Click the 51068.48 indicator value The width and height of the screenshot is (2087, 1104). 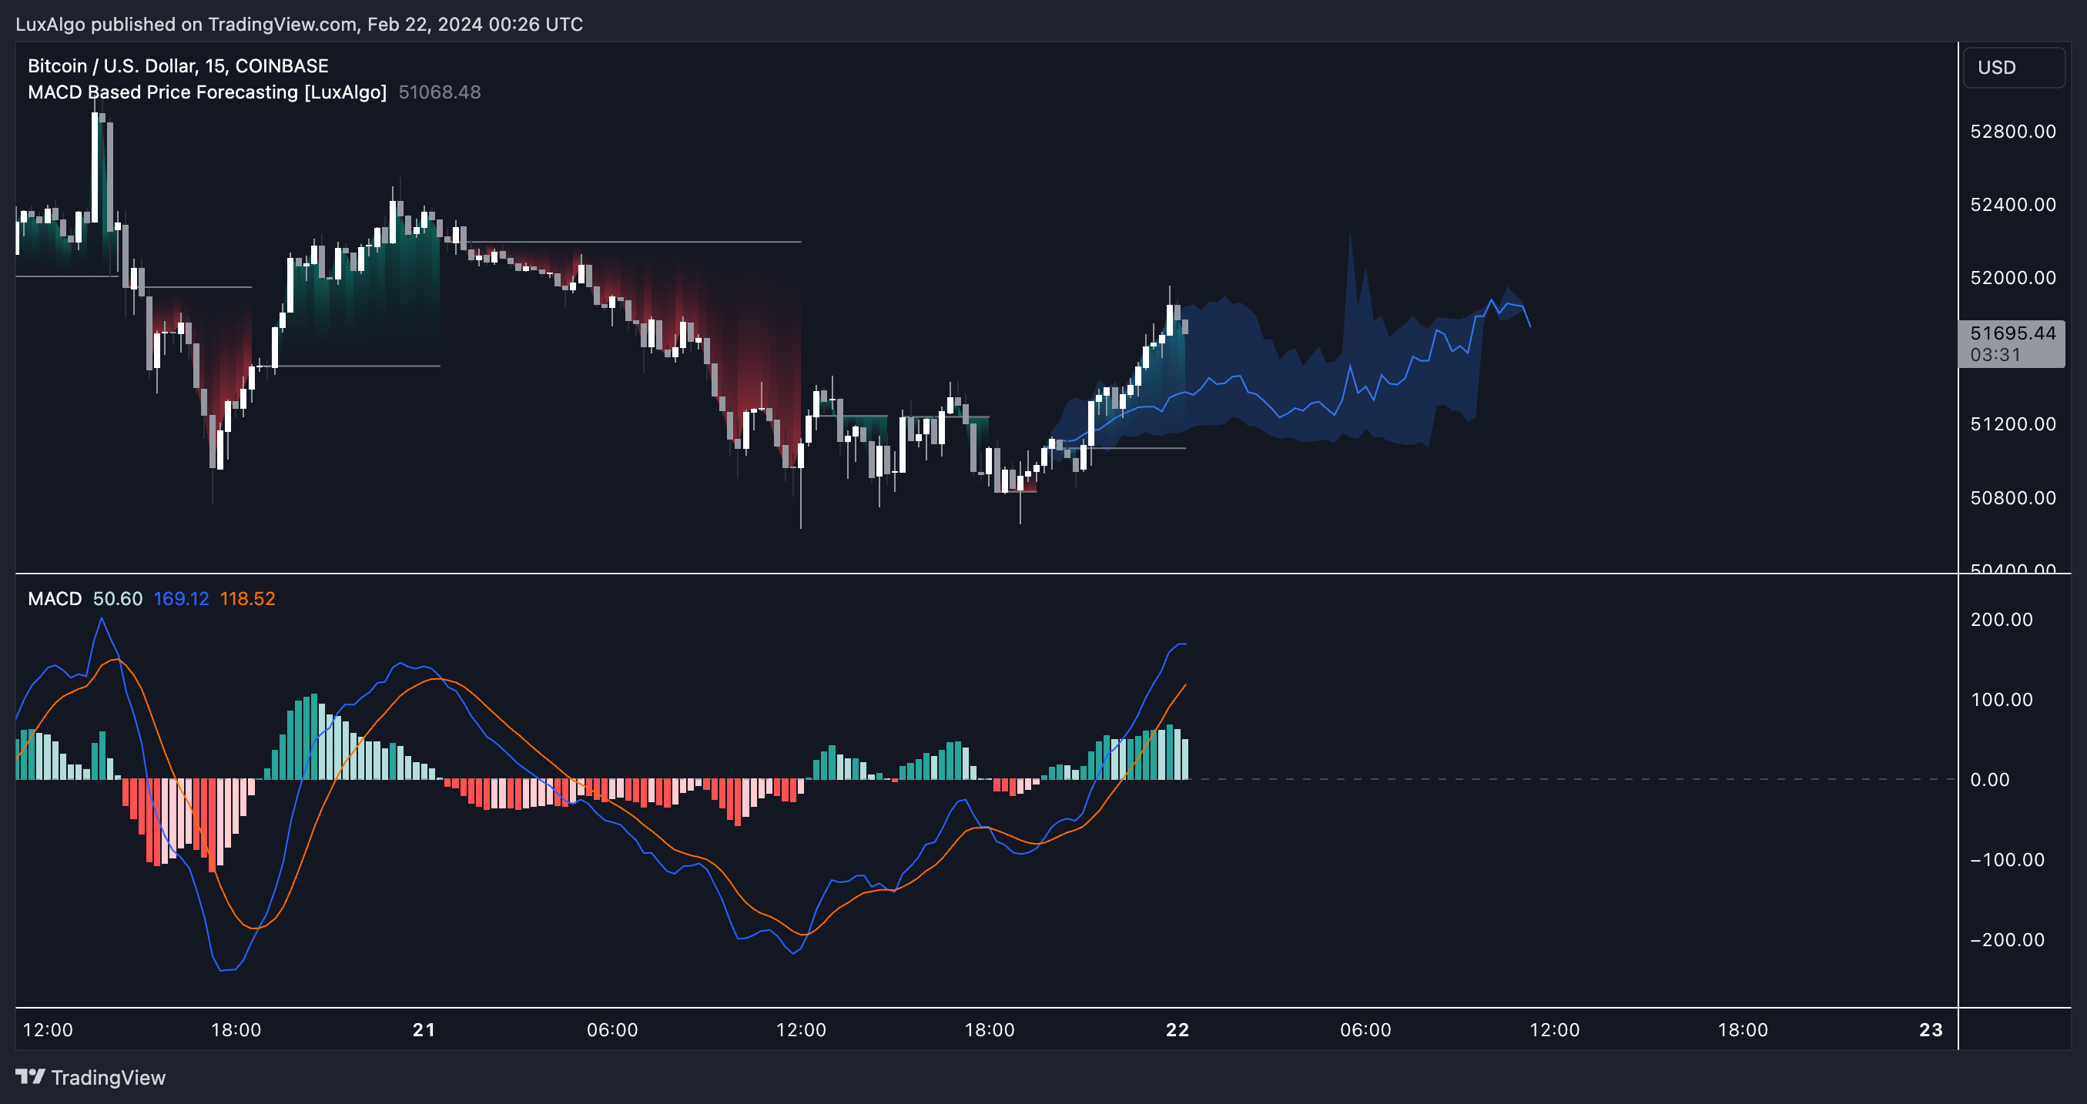[439, 92]
